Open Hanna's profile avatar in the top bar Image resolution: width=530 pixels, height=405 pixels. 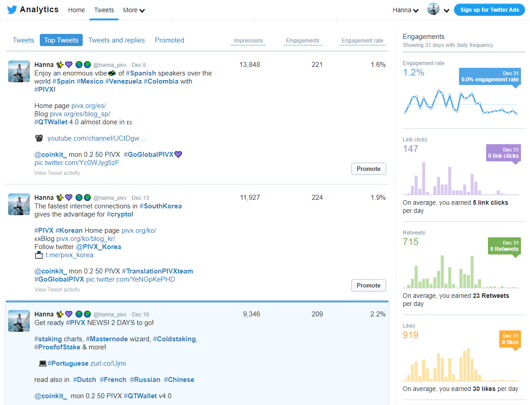433,9
